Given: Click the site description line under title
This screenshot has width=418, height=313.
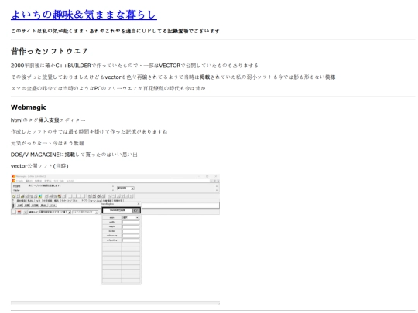Looking at the screenshot, I should (115, 31).
